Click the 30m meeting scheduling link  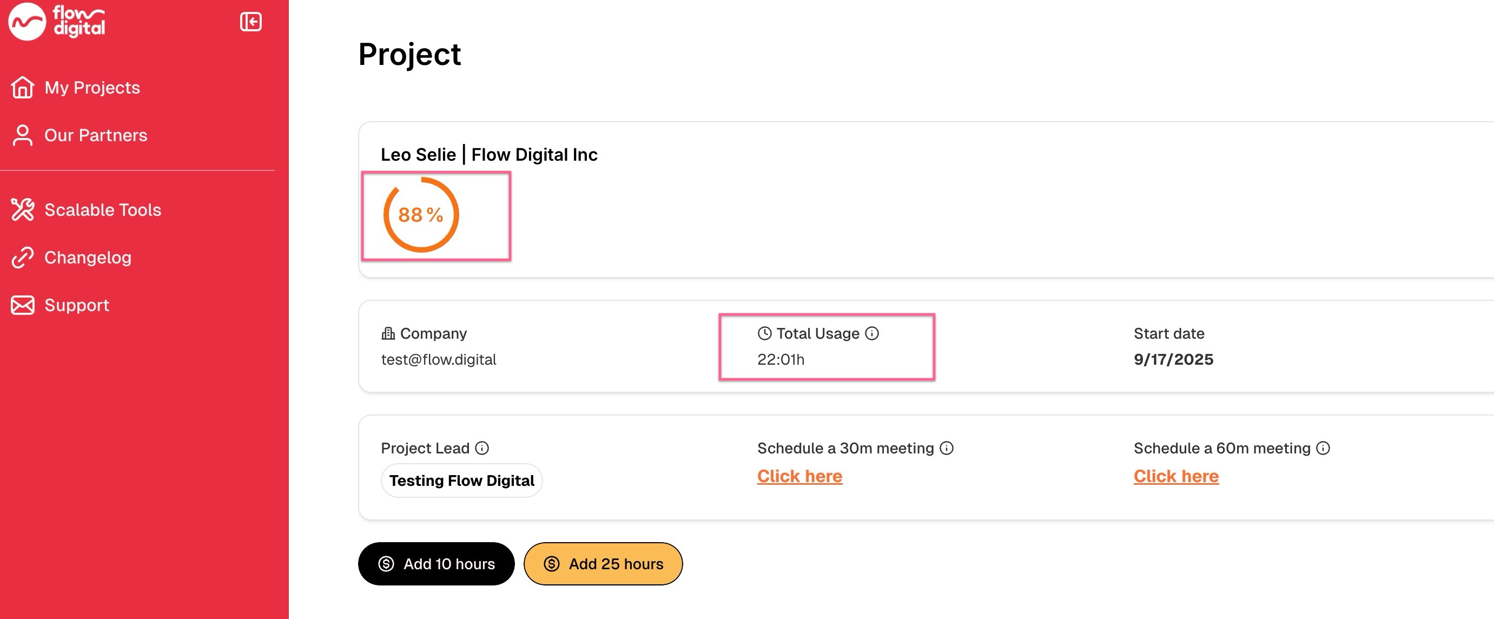(799, 476)
